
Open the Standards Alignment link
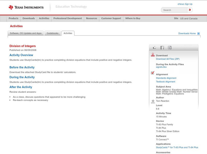click(166, 78)
